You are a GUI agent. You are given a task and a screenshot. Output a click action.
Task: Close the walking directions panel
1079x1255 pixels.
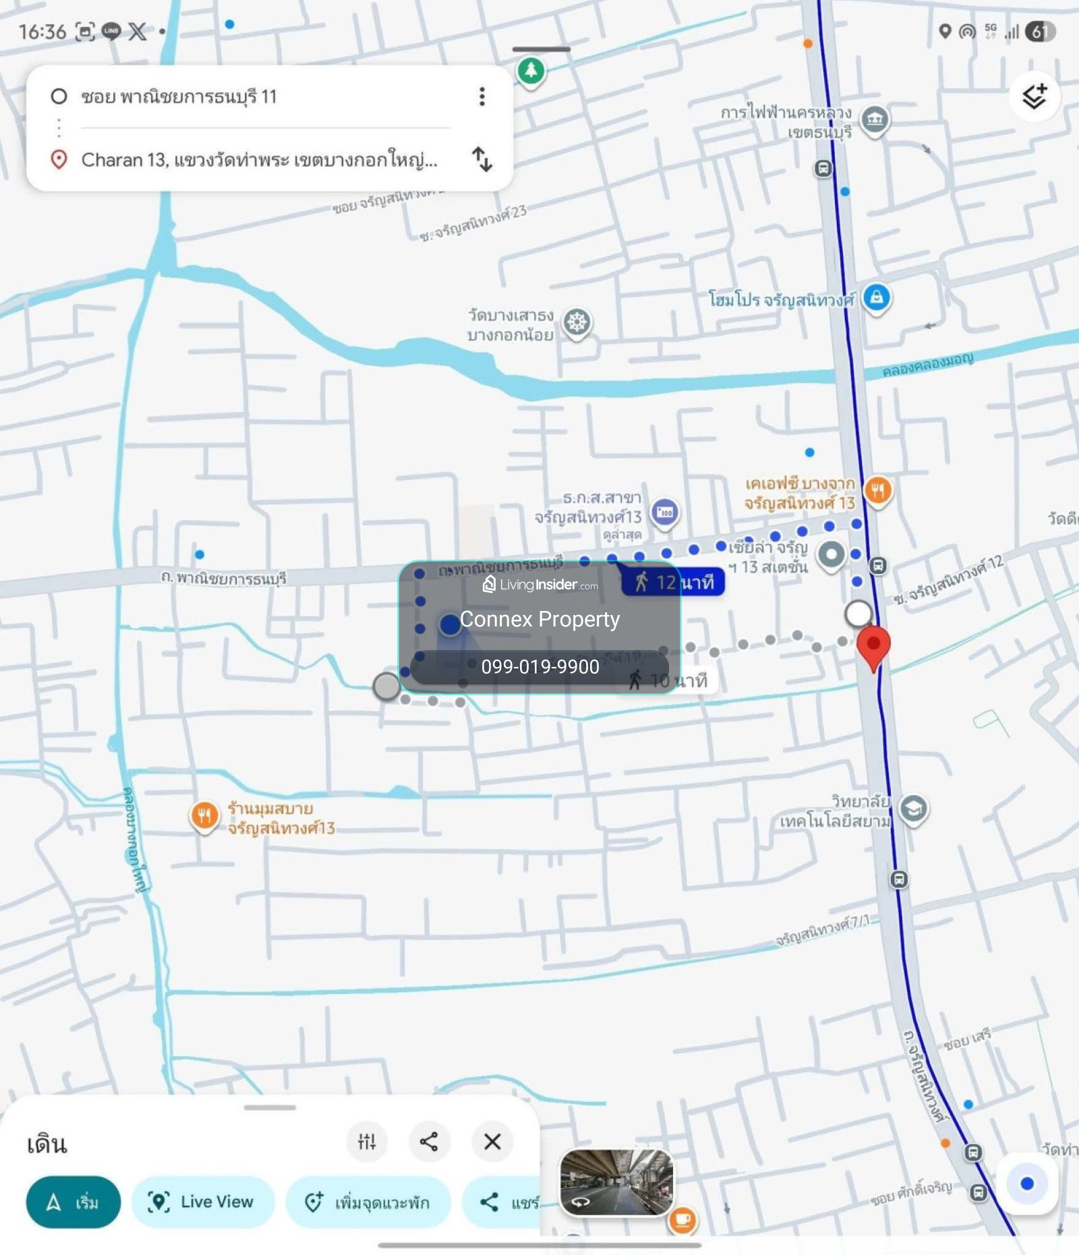[x=492, y=1141]
